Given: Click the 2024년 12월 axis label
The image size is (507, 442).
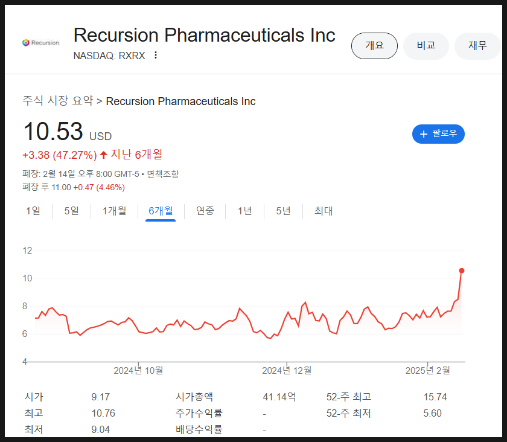Looking at the screenshot, I should pos(287,370).
